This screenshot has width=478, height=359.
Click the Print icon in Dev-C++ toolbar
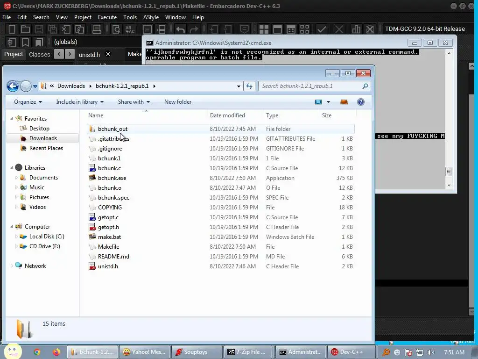tap(97, 29)
